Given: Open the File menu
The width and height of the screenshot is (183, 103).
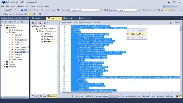Looking at the screenshot, I should (x=3, y=6).
